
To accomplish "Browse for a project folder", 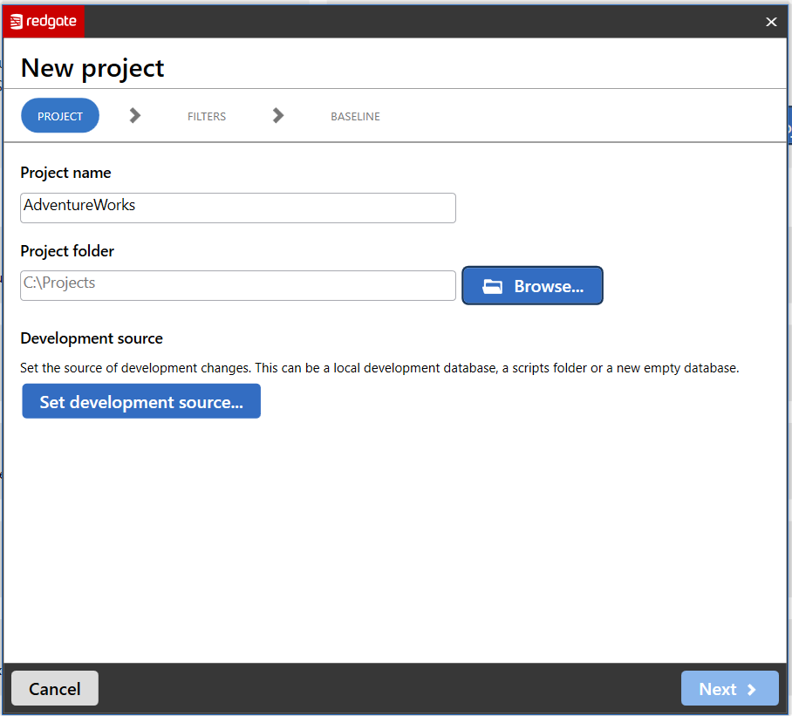I will click(x=532, y=286).
